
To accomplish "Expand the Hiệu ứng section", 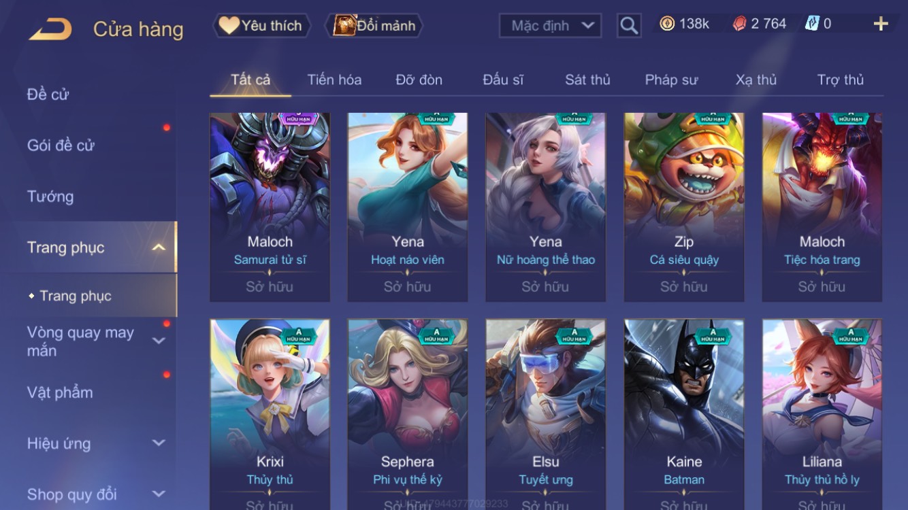I will click(158, 443).
